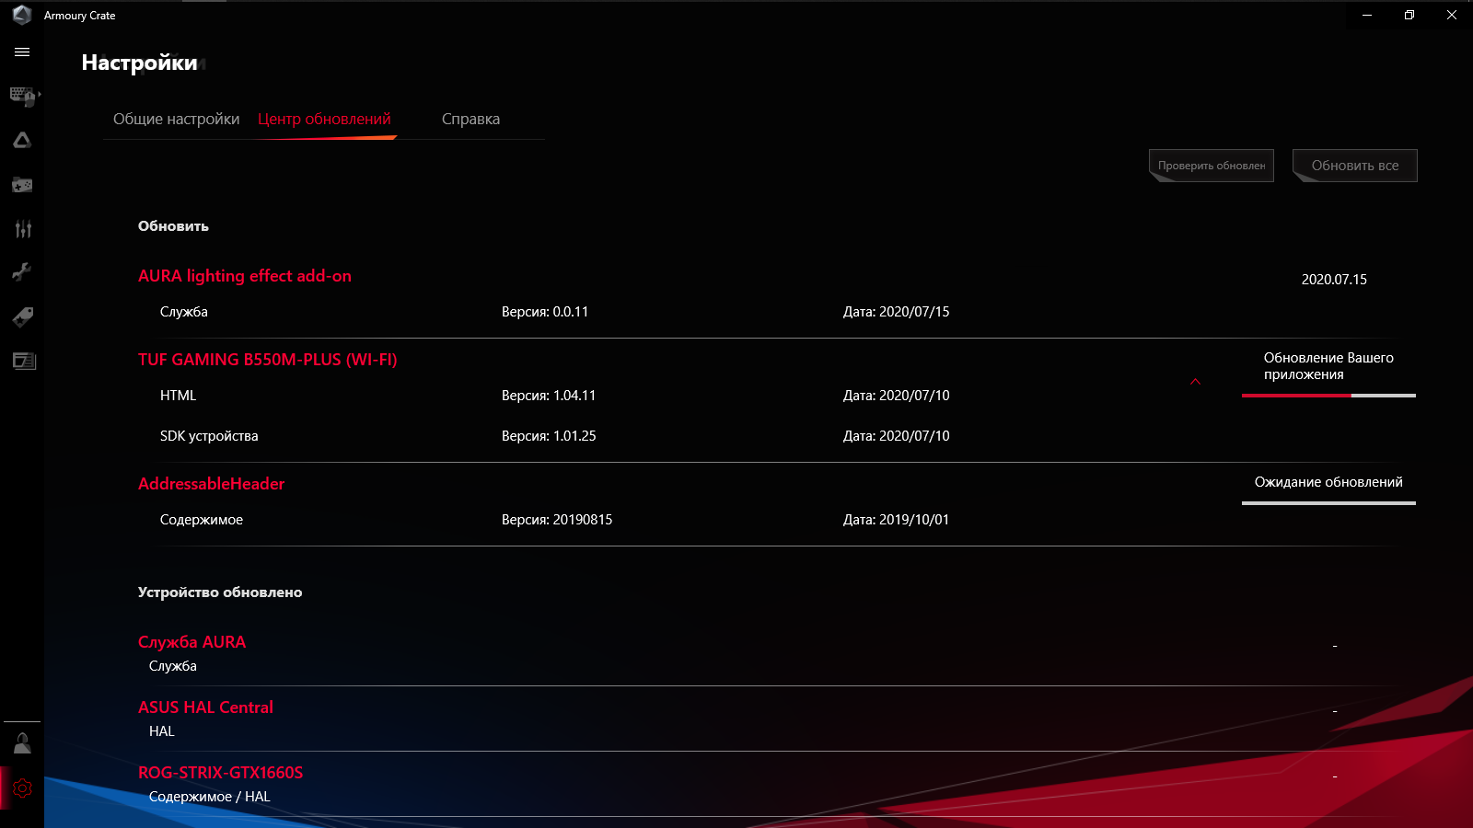Open the user account icon
The width and height of the screenshot is (1473, 828).
click(22, 743)
